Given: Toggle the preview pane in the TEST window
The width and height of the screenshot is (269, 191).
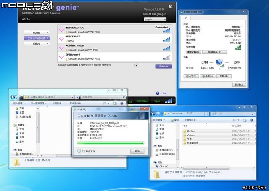Looking at the screenshot, I should click(x=245, y=120).
